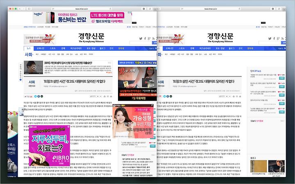Select the 뉴스 tab in the left window
Image resolution: width=295 pixels, height=184 pixels.
[x=29, y=48]
